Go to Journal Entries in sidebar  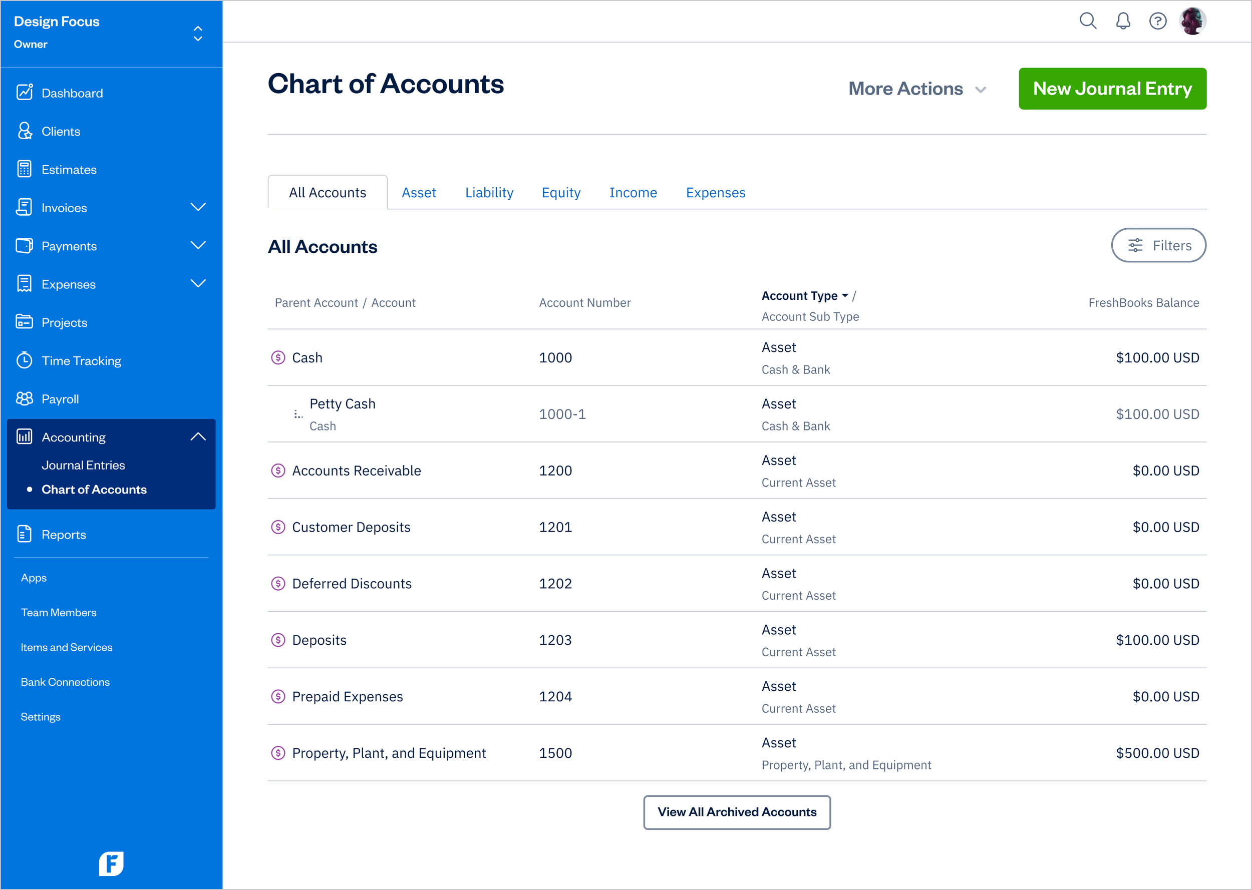pyautogui.click(x=83, y=465)
